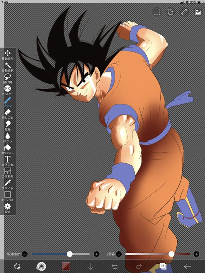Screen dimensions: 205x273
Task: Open the stabilizer hand-touch icon
Action: click(x=170, y=12)
